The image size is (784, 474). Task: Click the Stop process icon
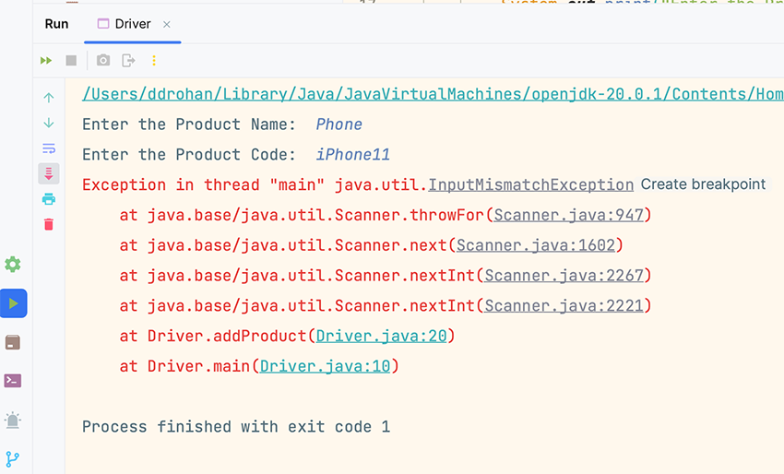click(x=71, y=61)
